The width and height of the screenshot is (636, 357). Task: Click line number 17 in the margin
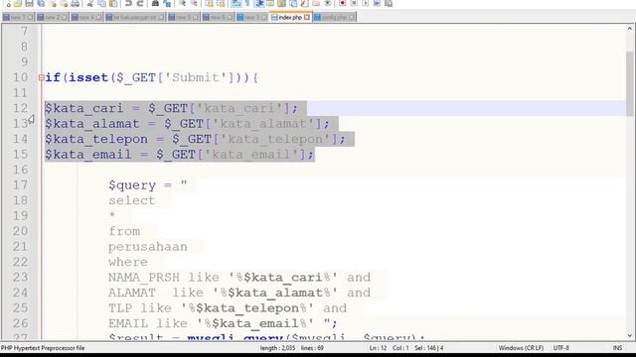[20, 185]
